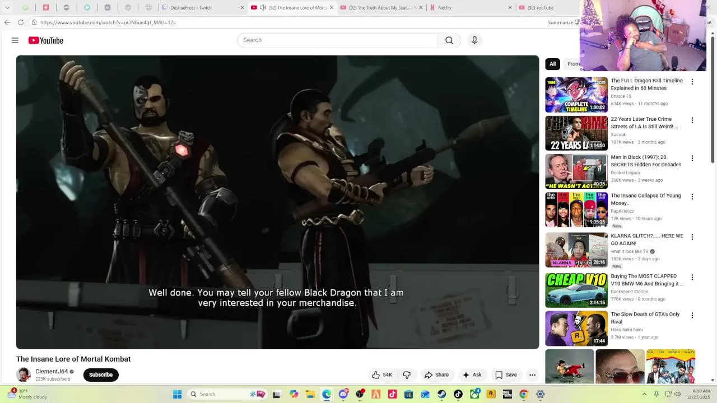
Task: Open Google Chrome from the taskbar
Action: (524, 394)
